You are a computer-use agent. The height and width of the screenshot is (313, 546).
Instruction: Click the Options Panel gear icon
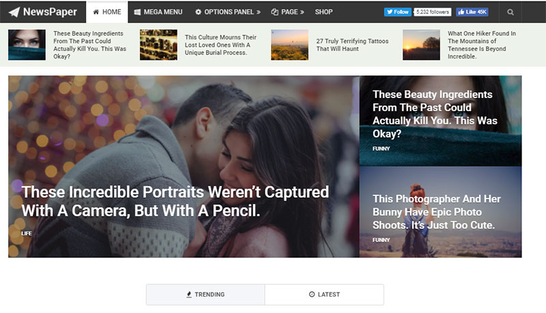click(198, 12)
